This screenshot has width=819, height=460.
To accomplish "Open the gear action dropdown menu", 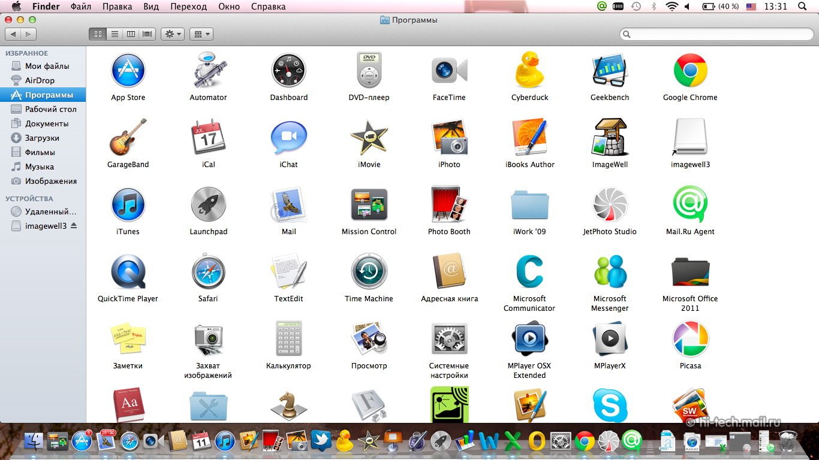I will click(x=172, y=34).
